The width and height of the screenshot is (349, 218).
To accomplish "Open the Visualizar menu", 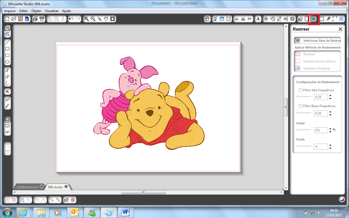I will click(x=52, y=11).
